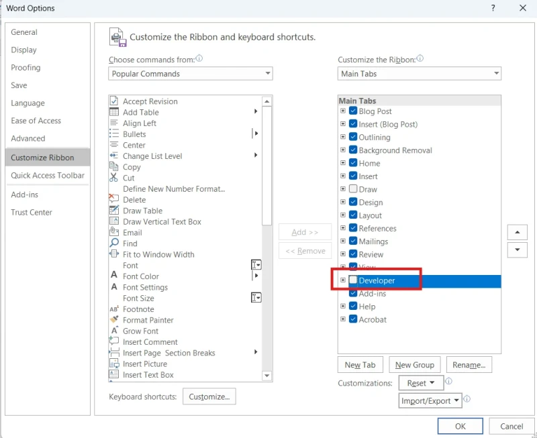Uncheck the Acrobat tab checkbox
The image size is (537, 438).
click(x=353, y=319)
